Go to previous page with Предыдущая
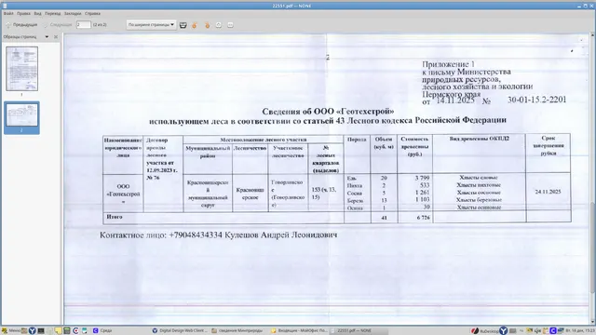 click(21, 25)
